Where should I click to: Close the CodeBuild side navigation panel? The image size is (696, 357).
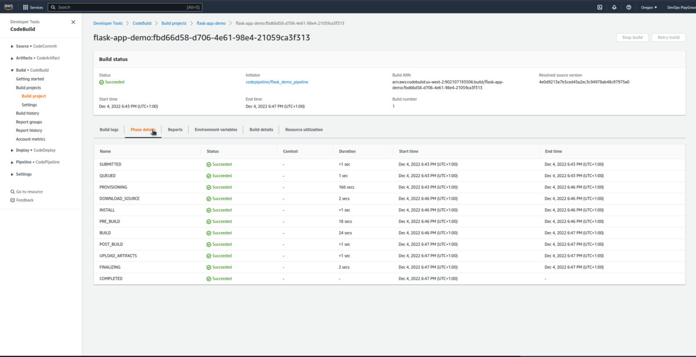click(73, 22)
